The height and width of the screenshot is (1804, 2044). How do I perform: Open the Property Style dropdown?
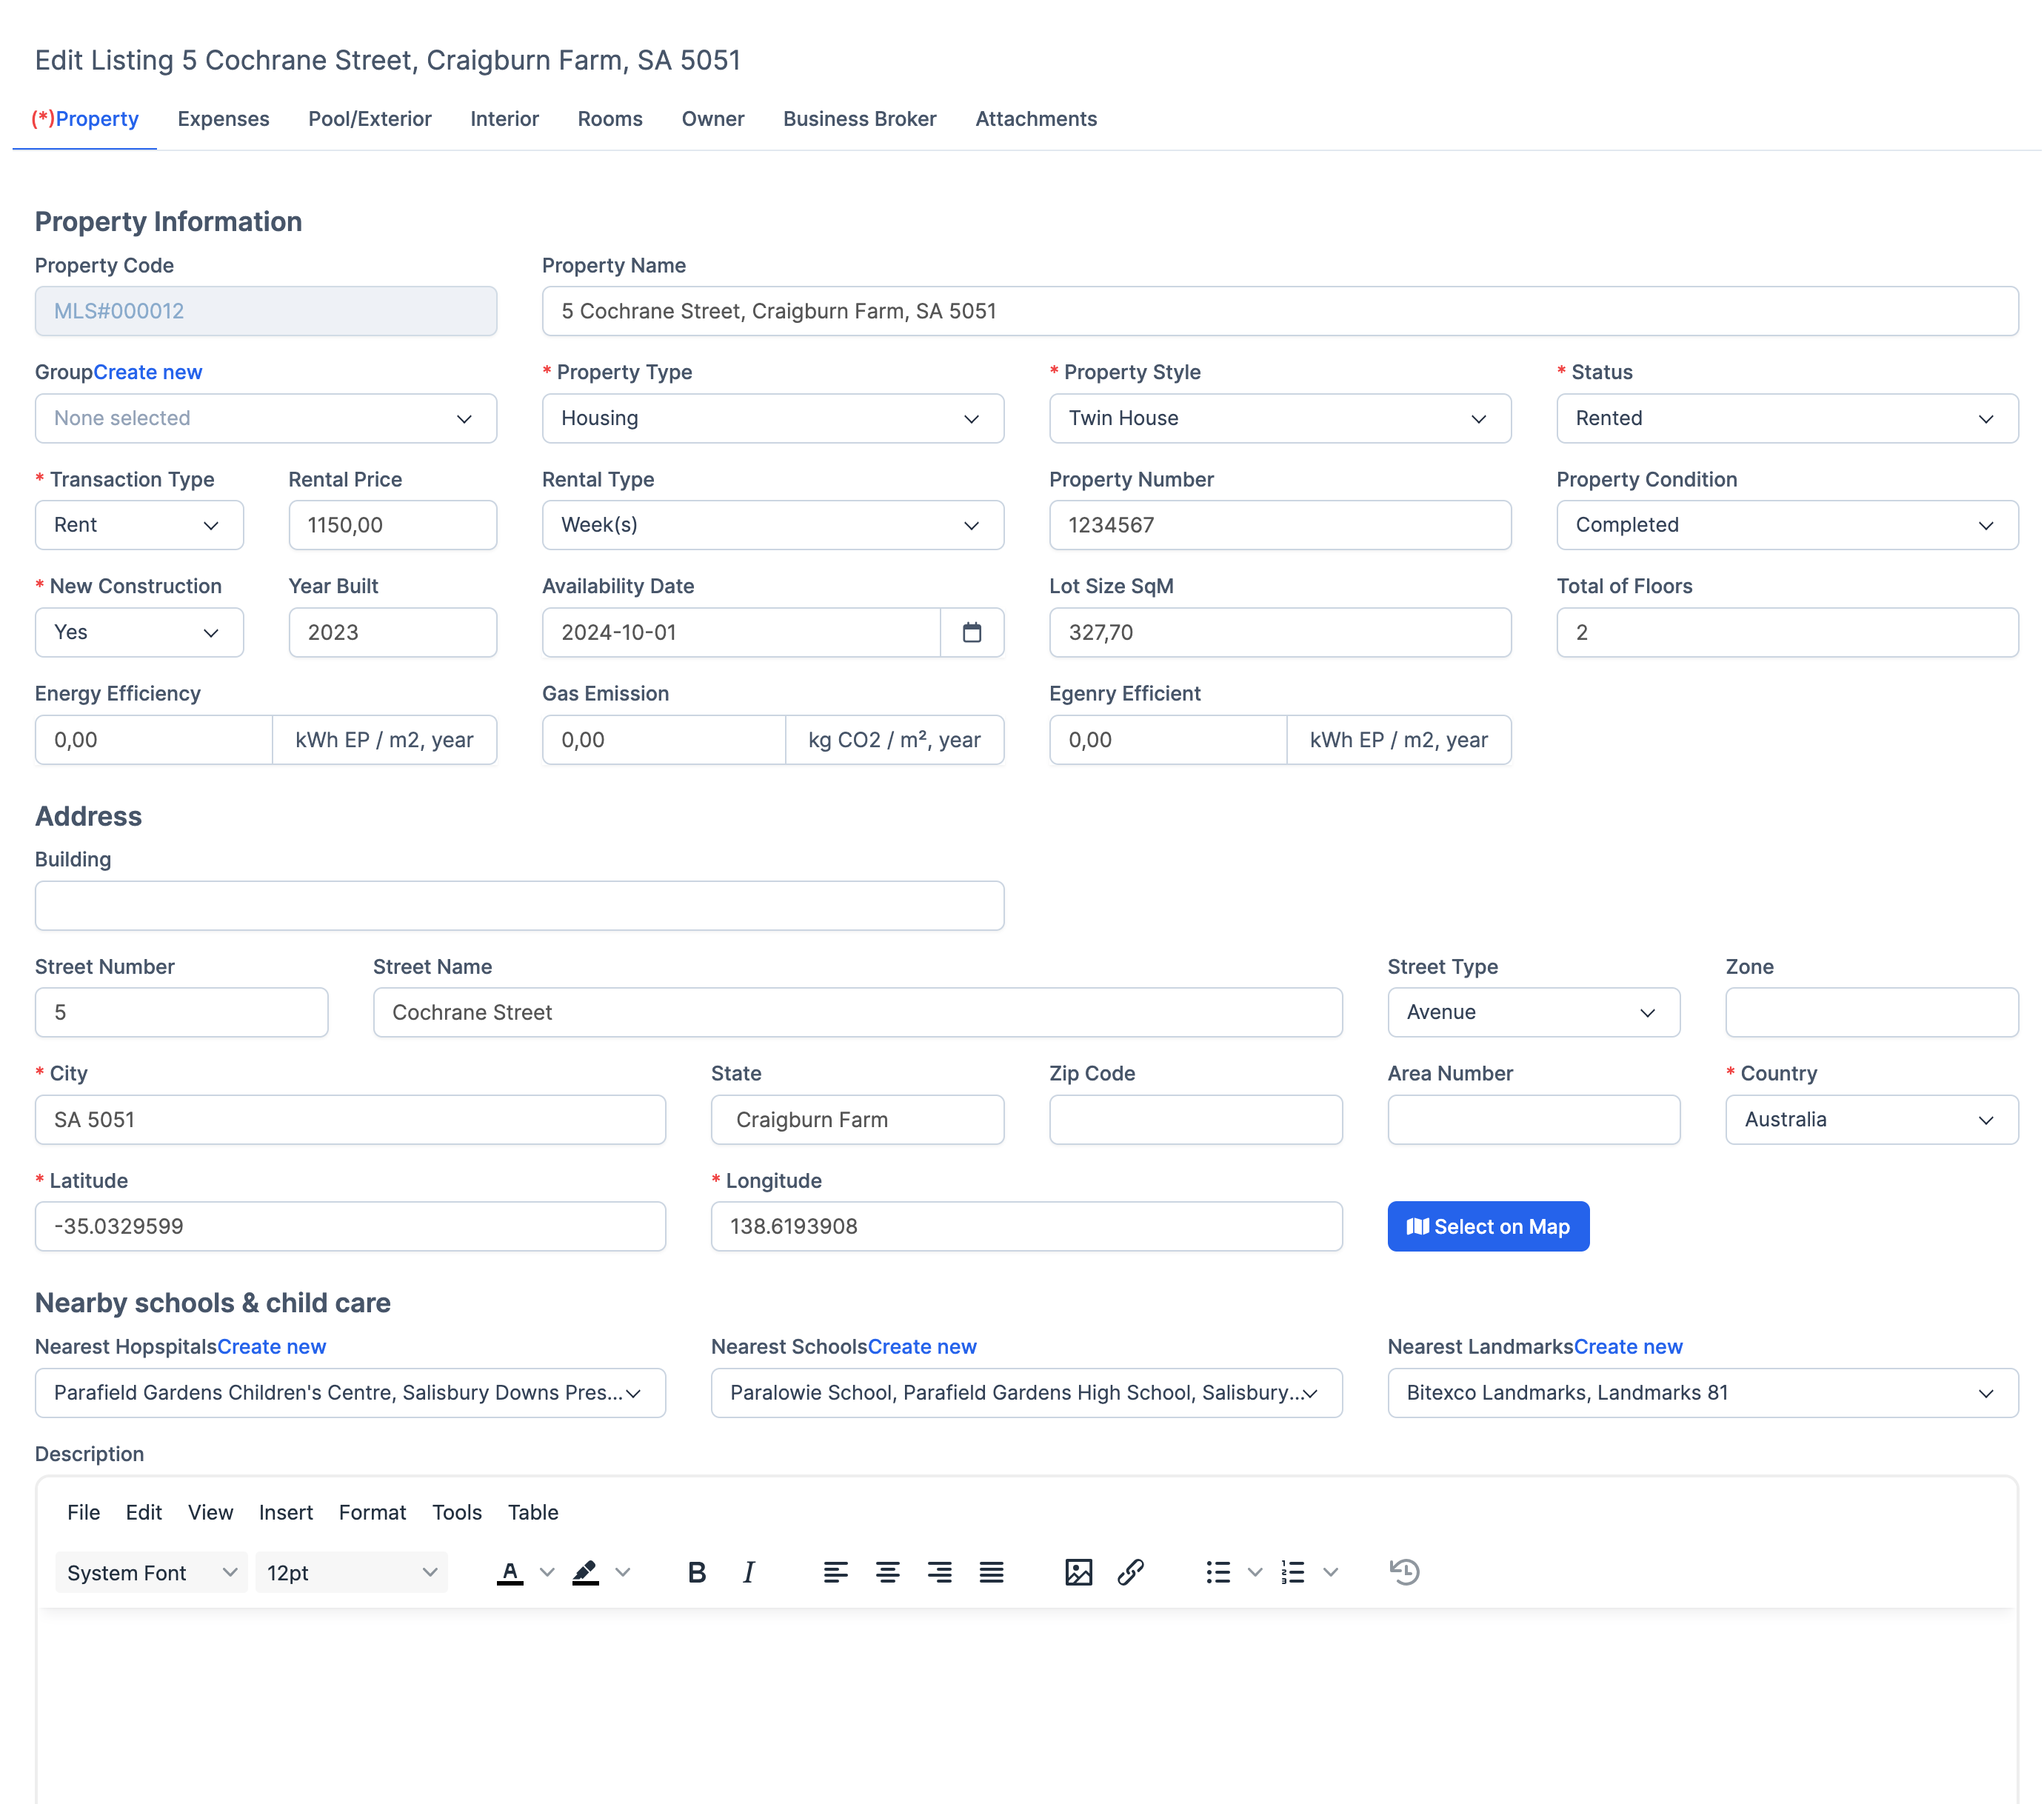point(1279,418)
